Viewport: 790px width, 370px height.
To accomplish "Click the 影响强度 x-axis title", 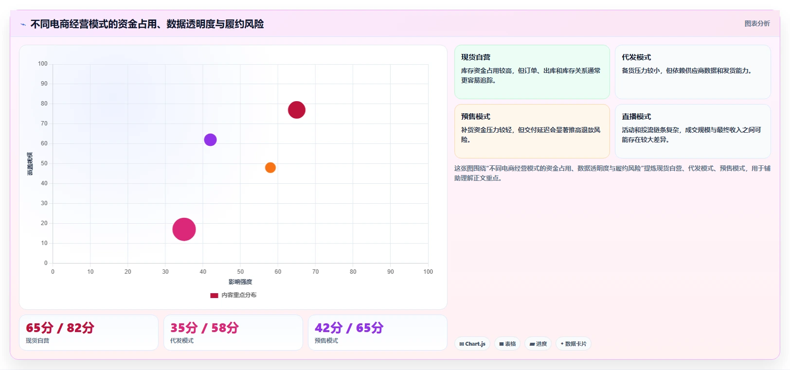I will coord(240,282).
